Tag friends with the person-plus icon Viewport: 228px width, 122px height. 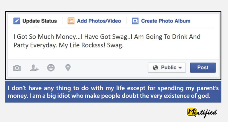point(34,68)
